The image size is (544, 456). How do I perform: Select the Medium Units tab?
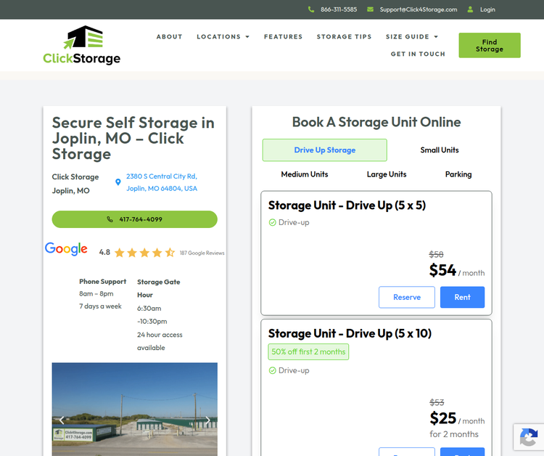(305, 174)
